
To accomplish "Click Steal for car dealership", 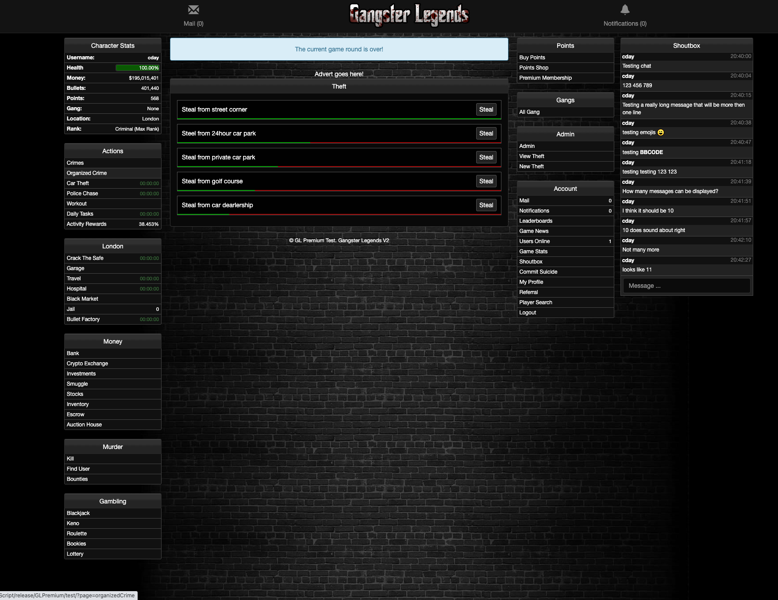I will (x=486, y=205).
